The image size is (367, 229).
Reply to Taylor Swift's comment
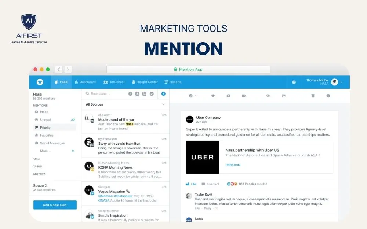click(x=207, y=208)
